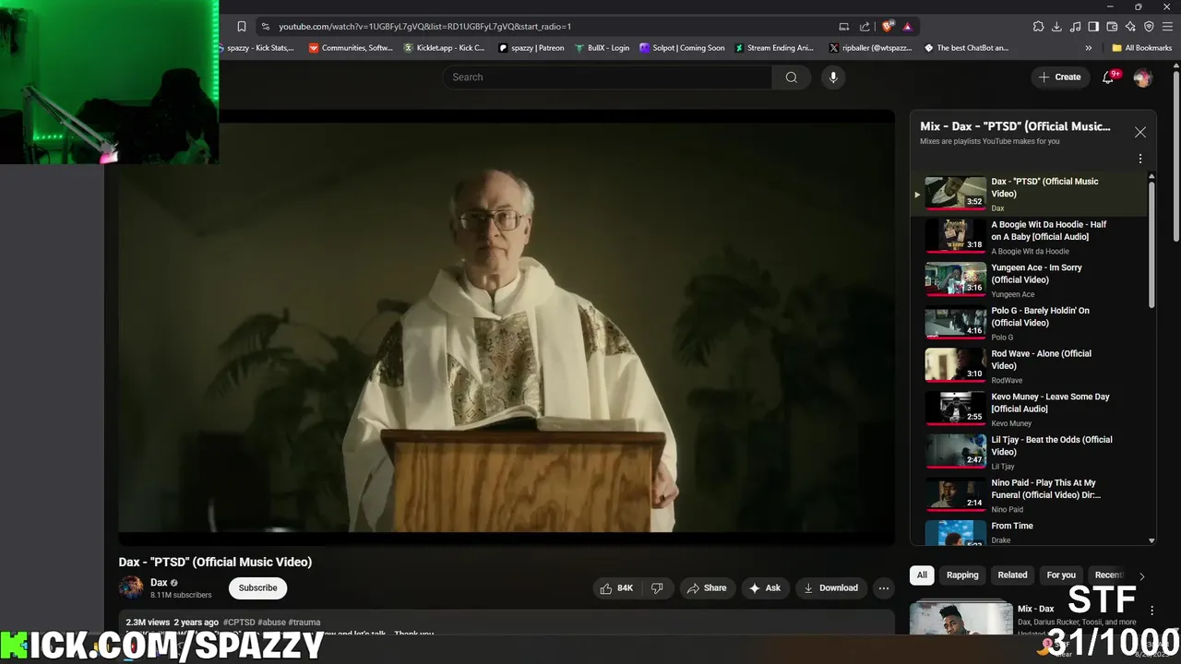1181x664 pixels.
Task: Open the All Bookmarks folder
Action: tap(1141, 48)
